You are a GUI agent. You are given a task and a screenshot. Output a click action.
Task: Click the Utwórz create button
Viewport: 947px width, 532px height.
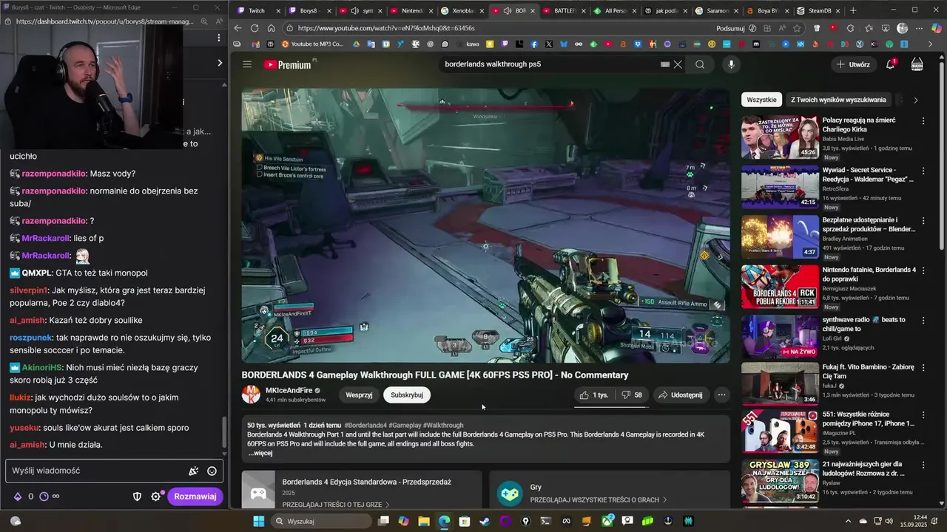[853, 64]
